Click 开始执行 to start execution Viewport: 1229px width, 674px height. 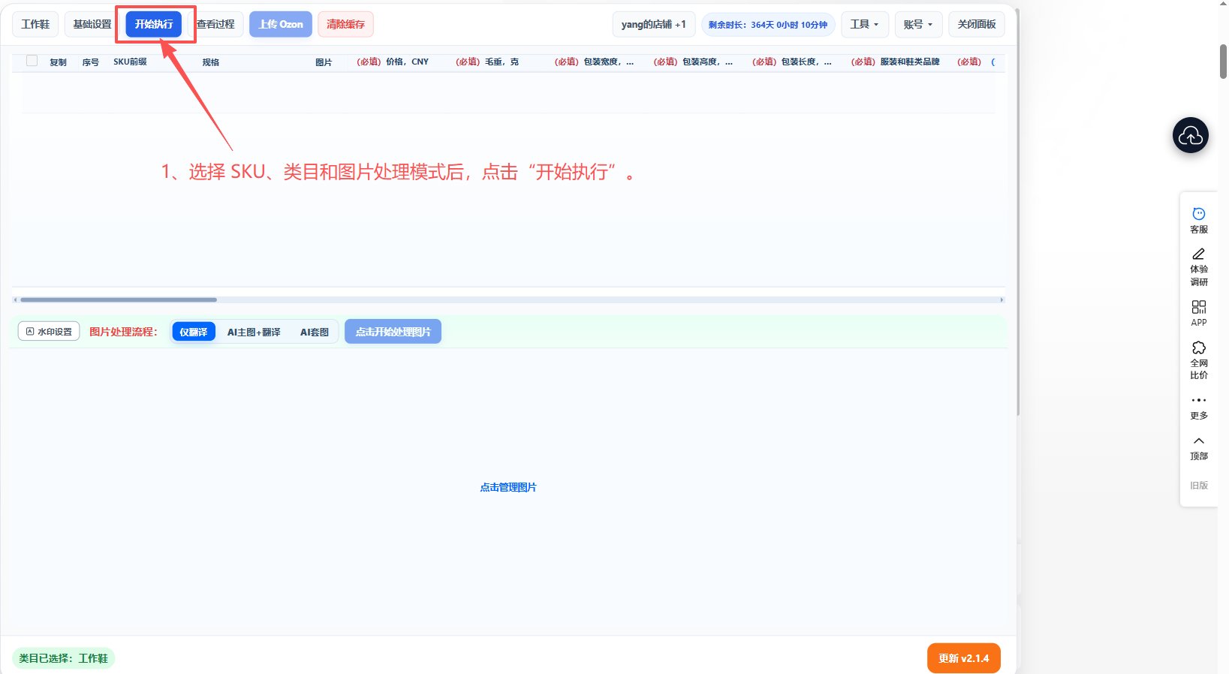click(154, 24)
